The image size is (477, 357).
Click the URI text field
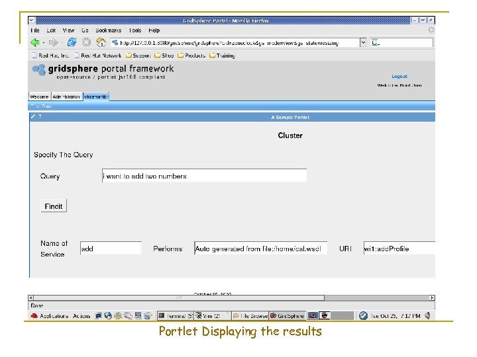coord(399,248)
